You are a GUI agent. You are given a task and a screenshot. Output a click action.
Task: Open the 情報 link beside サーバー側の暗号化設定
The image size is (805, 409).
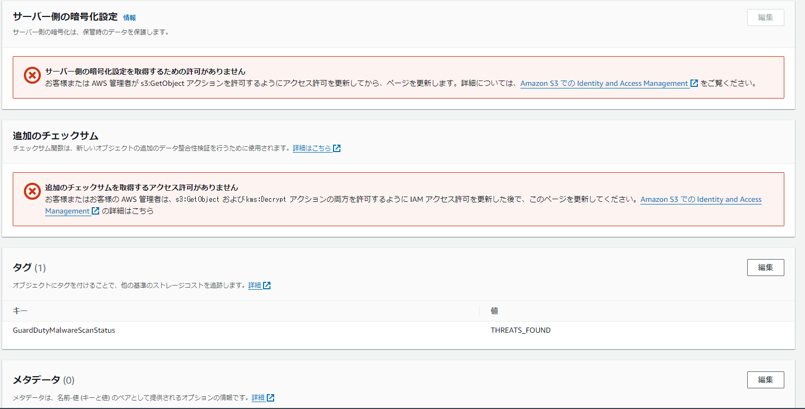pos(129,17)
